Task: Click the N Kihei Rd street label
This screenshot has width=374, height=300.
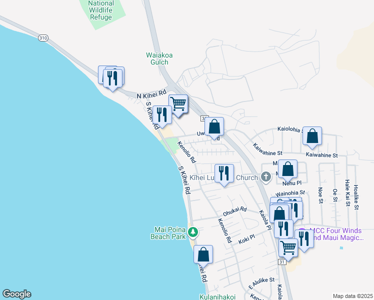Action: 151,94
